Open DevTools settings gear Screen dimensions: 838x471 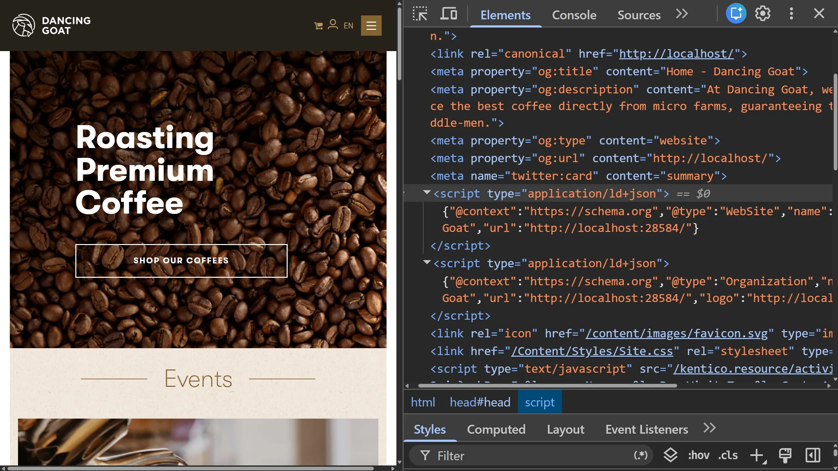[763, 14]
